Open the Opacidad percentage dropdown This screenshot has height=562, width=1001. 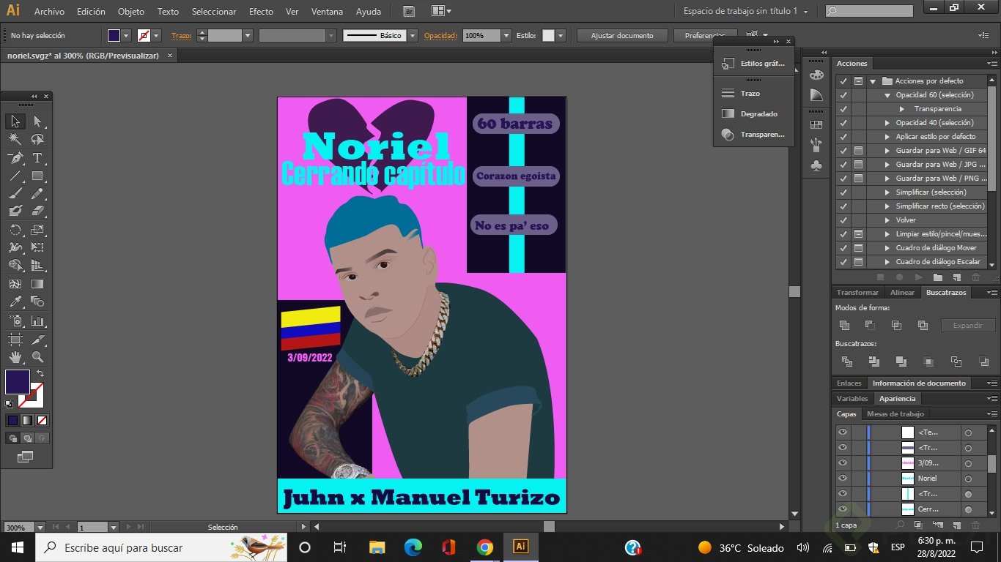coord(506,36)
